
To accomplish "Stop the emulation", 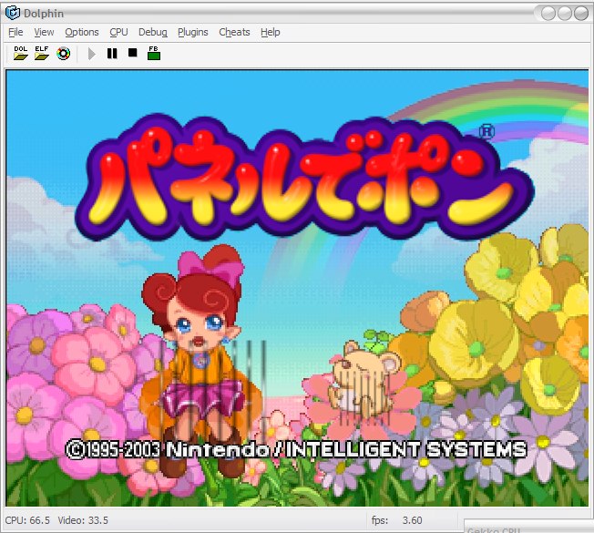I will coord(133,53).
